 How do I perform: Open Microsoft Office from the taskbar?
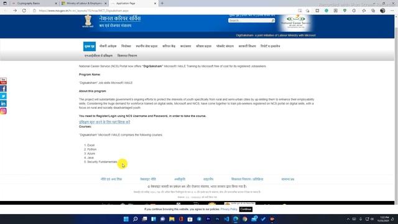point(181,219)
